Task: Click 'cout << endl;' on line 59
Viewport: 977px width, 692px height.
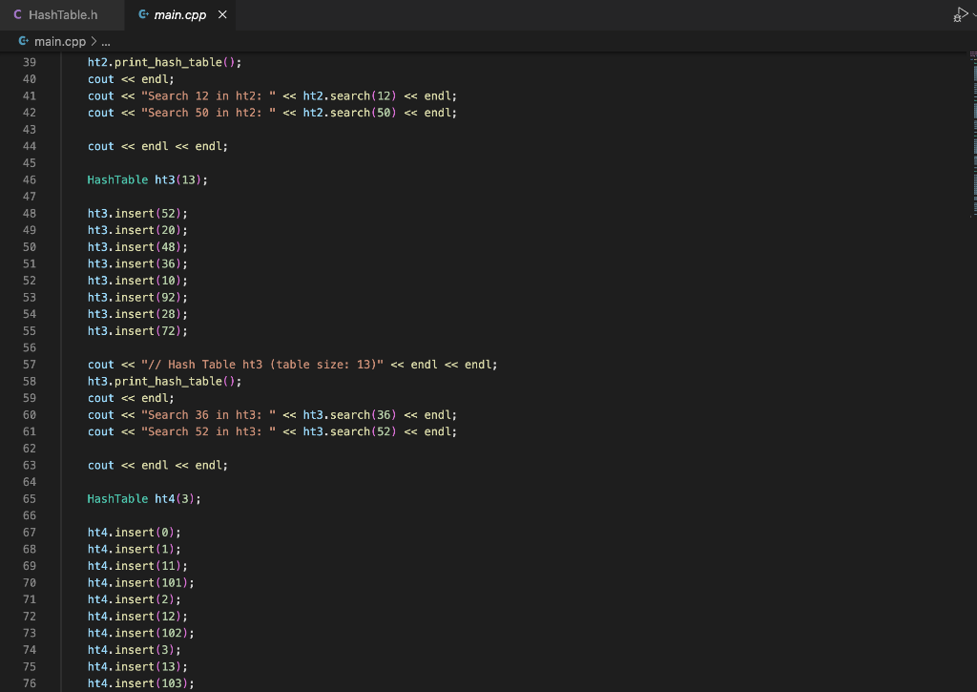Action: [131, 398]
